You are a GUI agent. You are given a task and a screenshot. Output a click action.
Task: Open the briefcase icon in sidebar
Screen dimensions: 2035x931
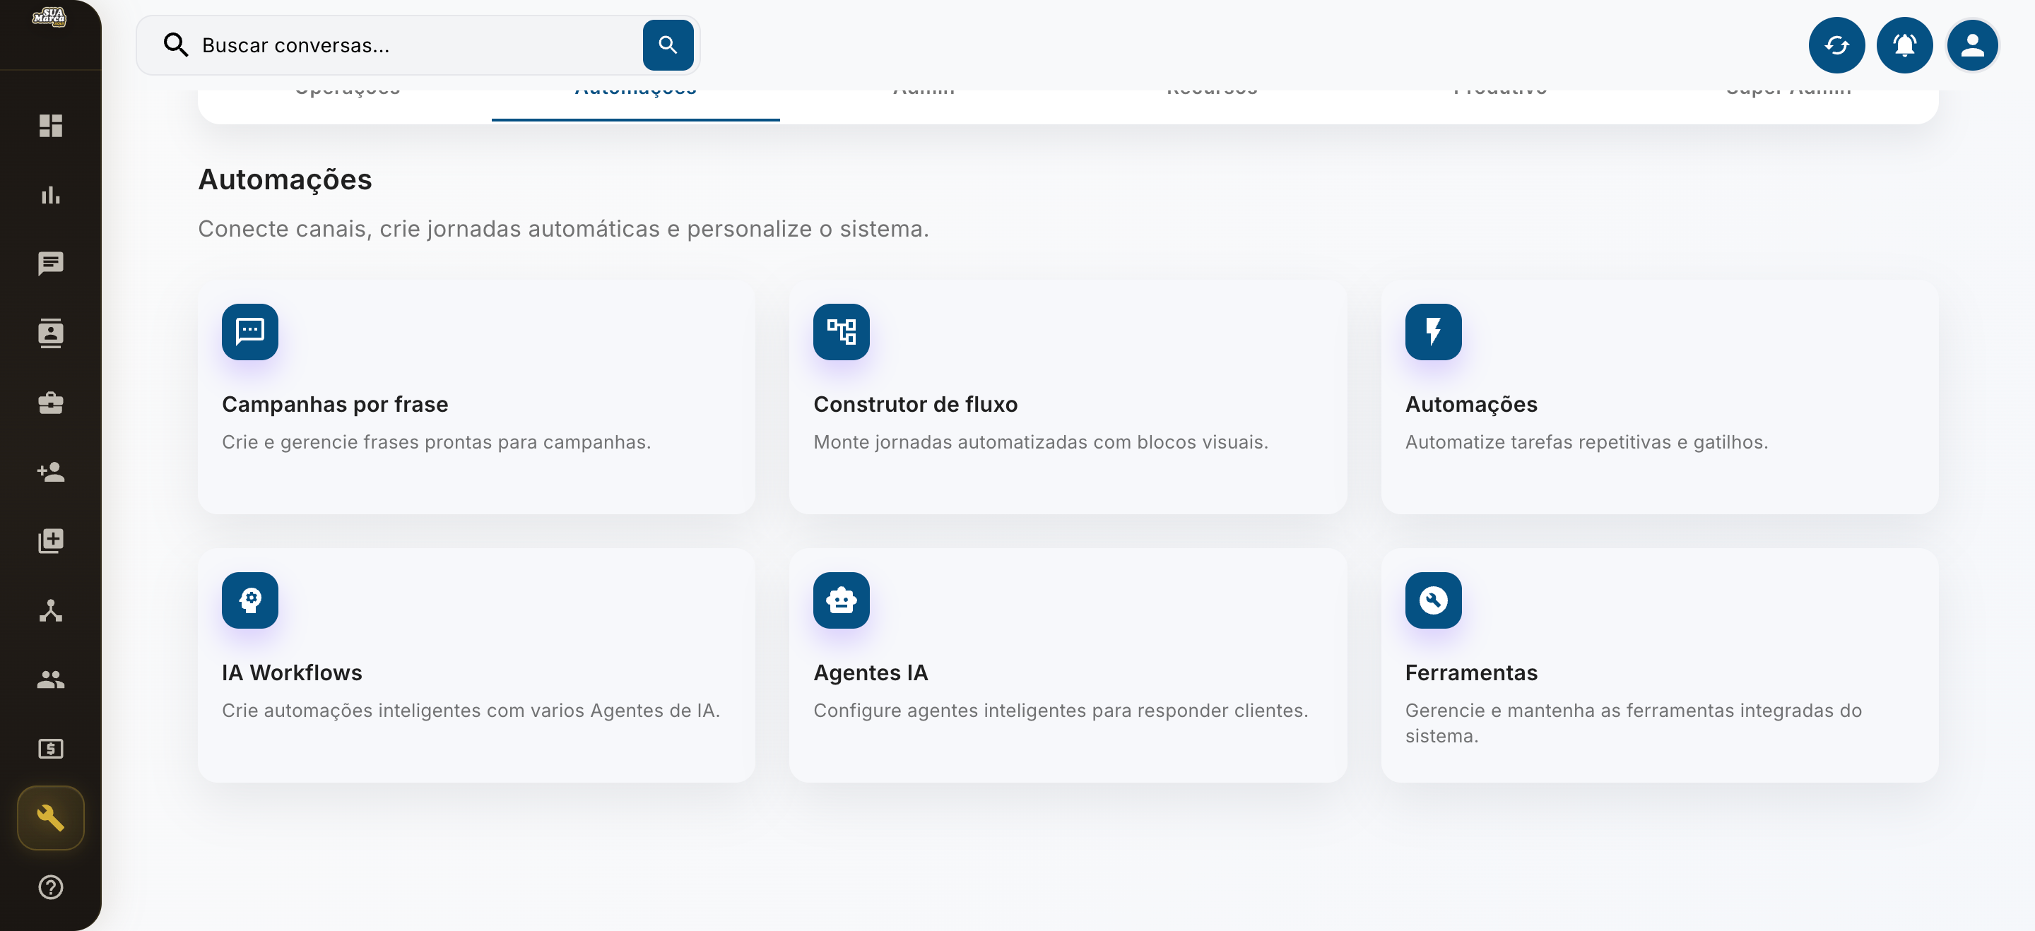pos(51,403)
